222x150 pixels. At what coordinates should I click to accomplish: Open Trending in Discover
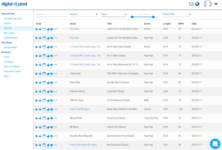(x=9, y=62)
